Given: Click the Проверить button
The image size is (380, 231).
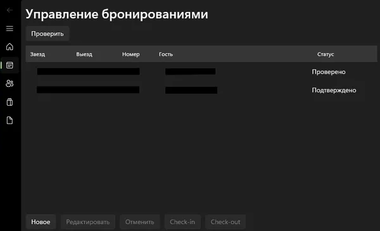Looking at the screenshot, I should point(47,34).
